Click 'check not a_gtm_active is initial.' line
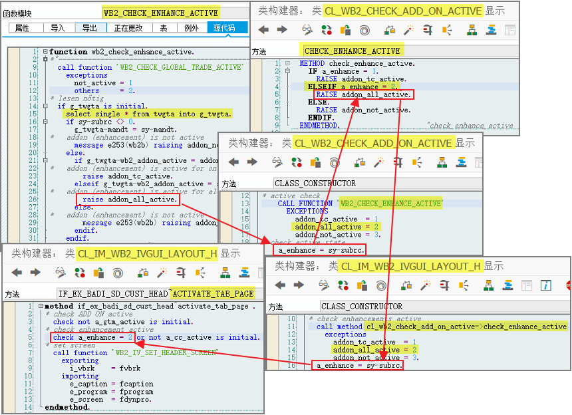Image resolution: width=572 pixels, height=415 pixels. (x=123, y=322)
